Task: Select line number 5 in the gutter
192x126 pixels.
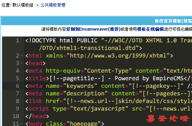Action: point(17,78)
